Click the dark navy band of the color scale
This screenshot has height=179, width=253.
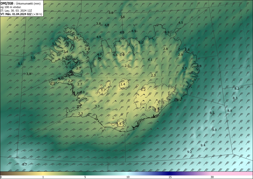click(x=170, y=173)
